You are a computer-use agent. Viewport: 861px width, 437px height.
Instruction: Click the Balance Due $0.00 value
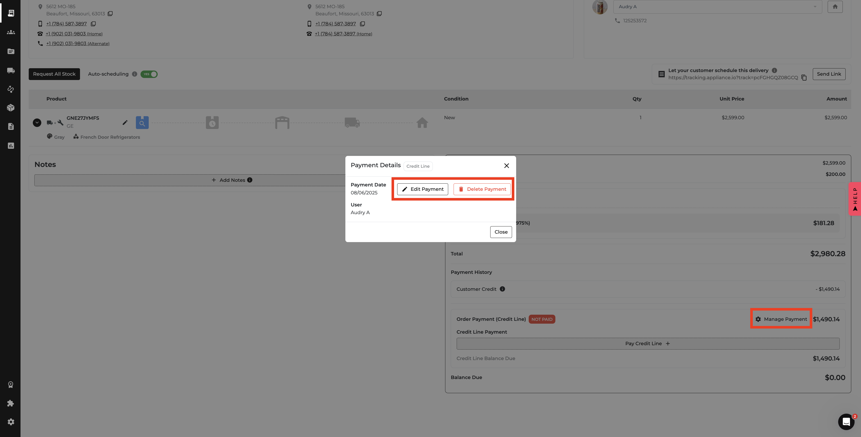(835, 378)
